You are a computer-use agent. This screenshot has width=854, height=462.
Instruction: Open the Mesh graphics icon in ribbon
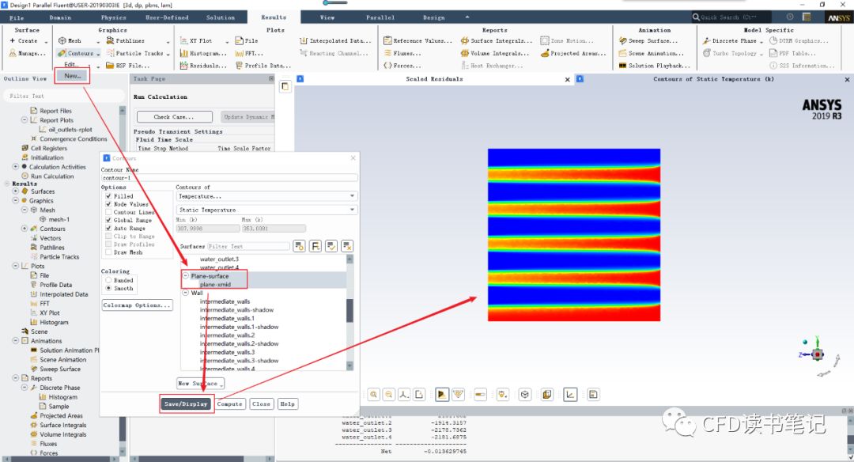click(62, 41)
